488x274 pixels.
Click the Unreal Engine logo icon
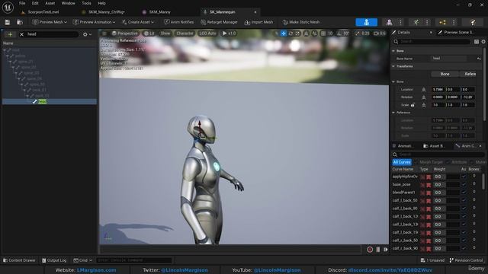coord(8,8)
